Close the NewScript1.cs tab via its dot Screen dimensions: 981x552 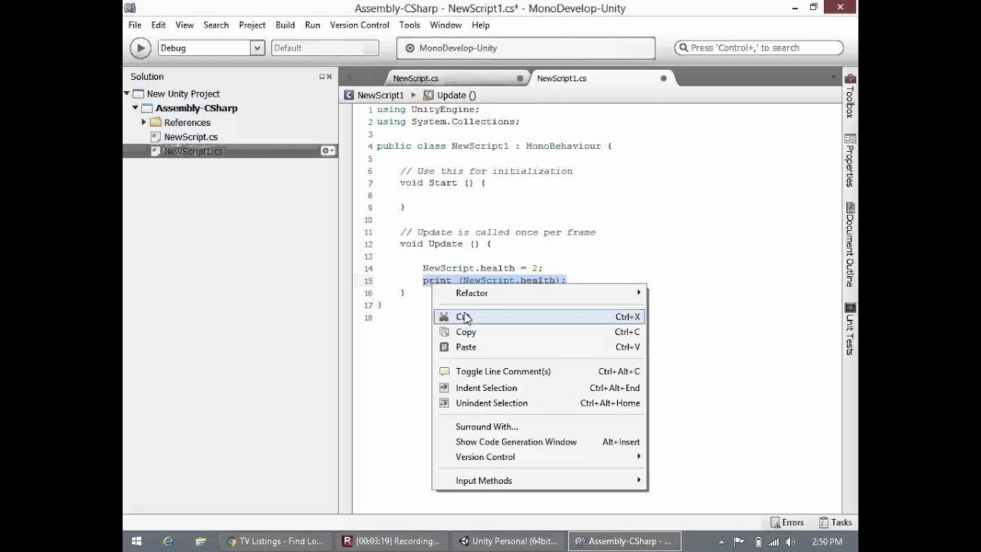click(664, 78)
